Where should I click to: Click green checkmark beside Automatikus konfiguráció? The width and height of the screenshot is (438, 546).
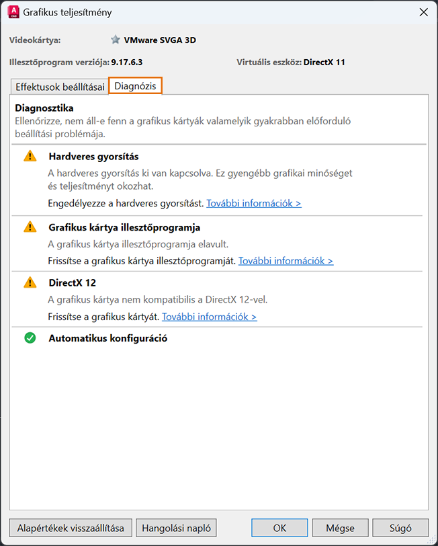click(x=30, y=338)
